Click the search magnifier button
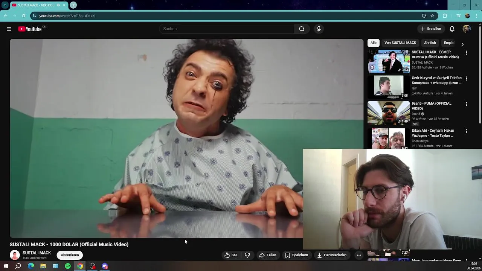482x271 pixels. tap(302, 29)
